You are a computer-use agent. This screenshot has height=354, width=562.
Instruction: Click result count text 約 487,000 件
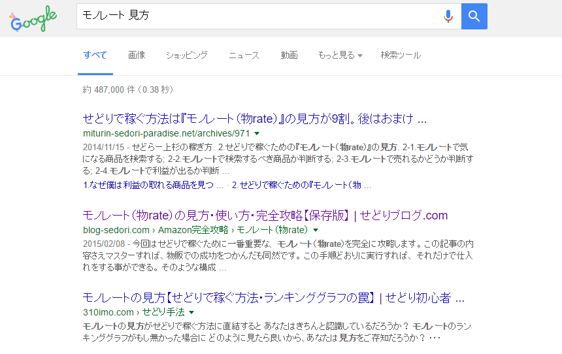(x=128, y=89)
